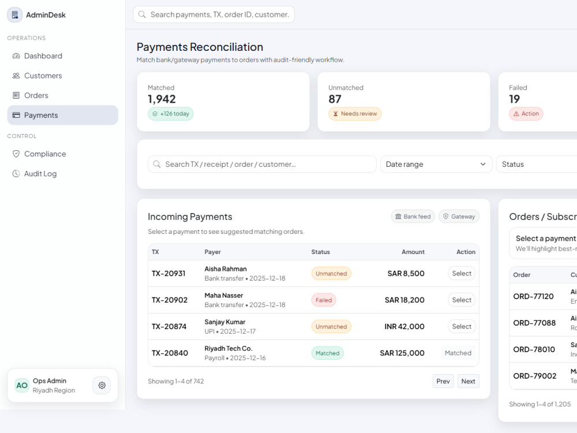Click warning triangle icon in Action badge
The image size is (577, 433).
pos(516,114)
